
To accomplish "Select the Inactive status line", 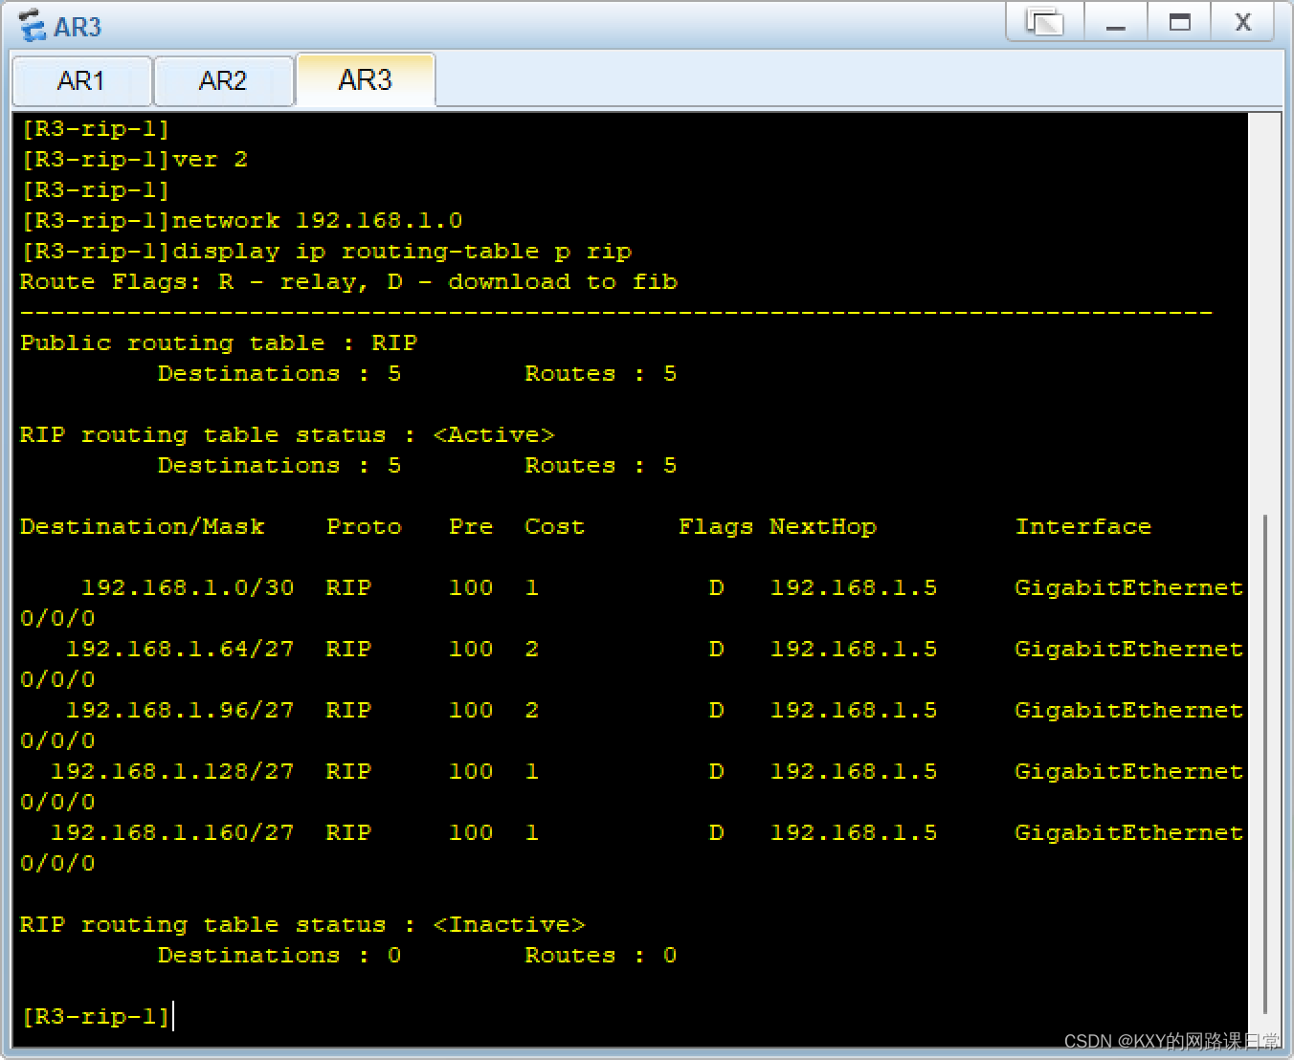I will (301, 924).
